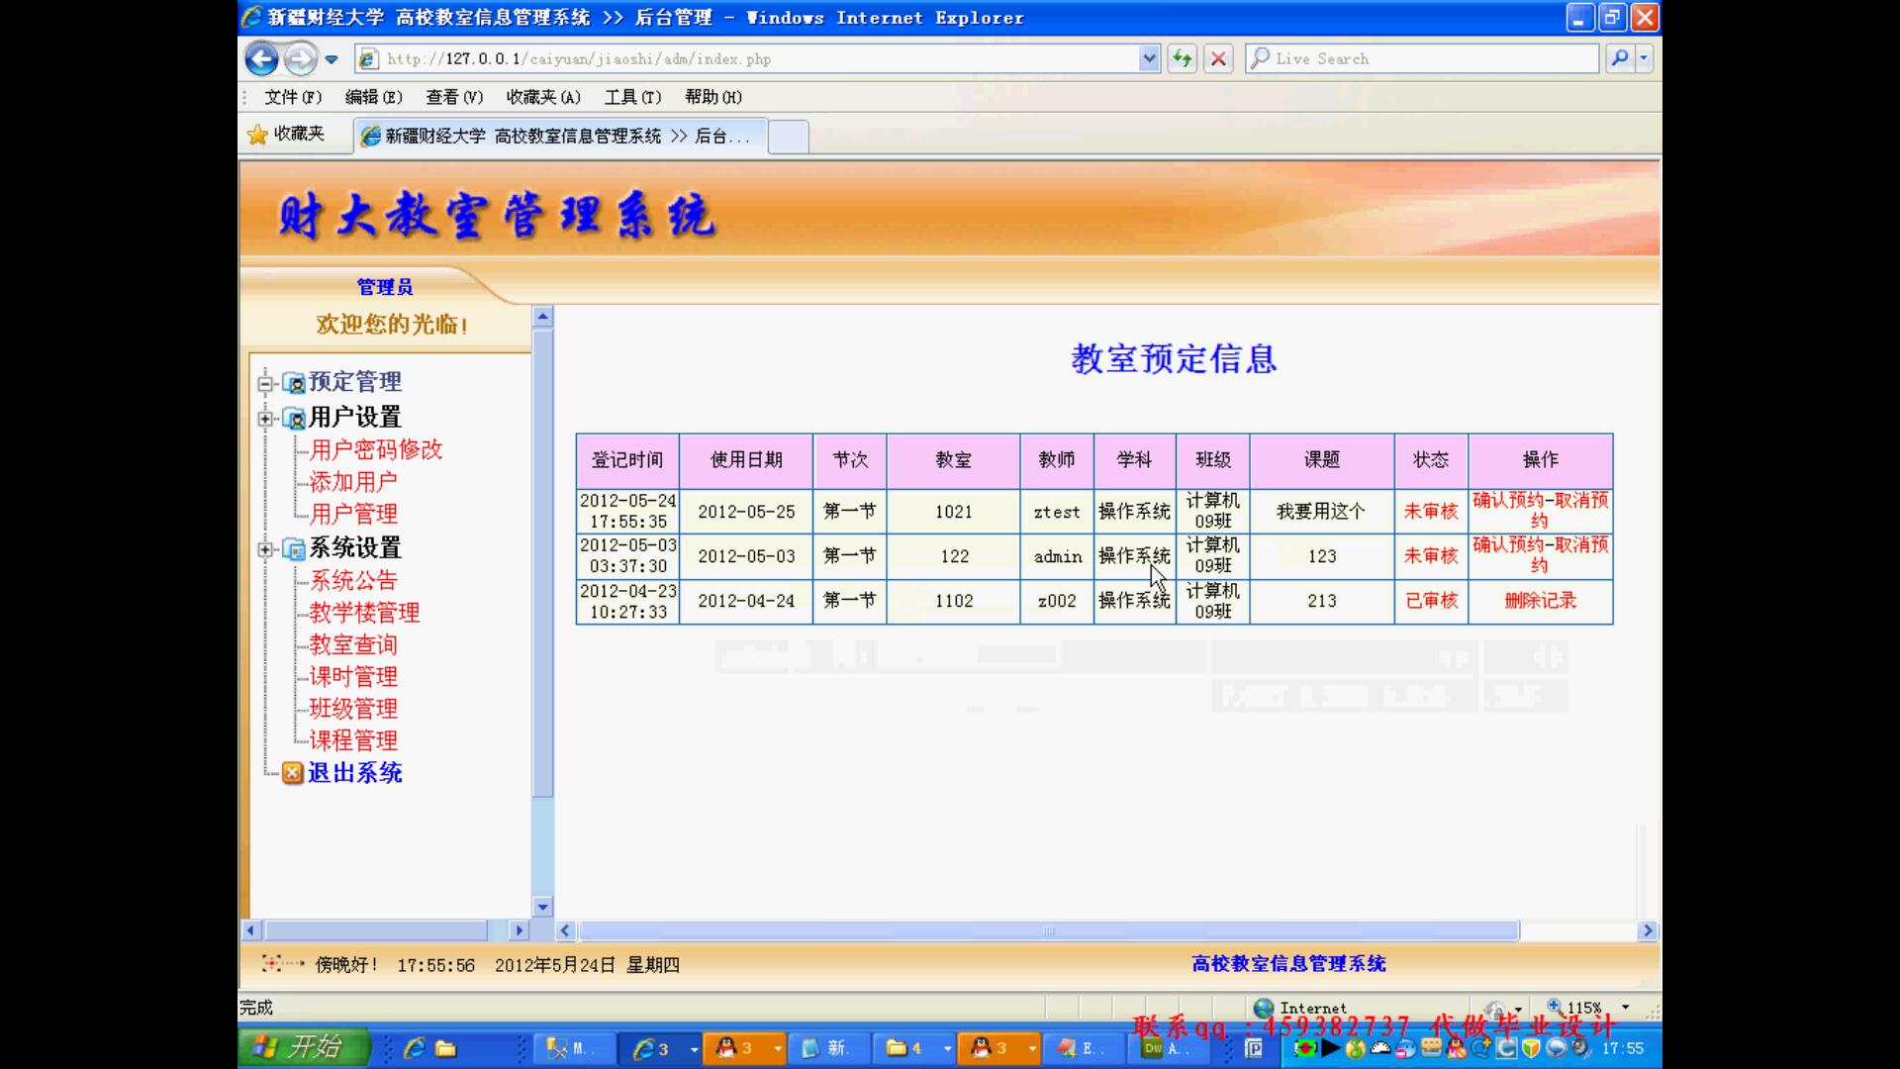
Task: Click the 退出系统 red X icon
Action: (292, 773)
